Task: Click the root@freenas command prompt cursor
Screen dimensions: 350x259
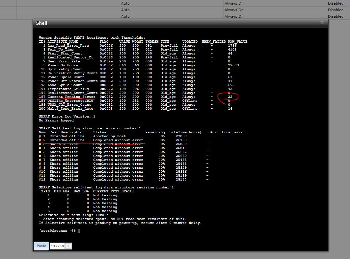Action: (x=79, y=231)
